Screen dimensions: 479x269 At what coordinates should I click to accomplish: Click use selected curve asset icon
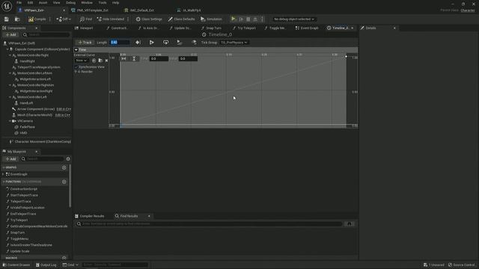click(94, 61)
